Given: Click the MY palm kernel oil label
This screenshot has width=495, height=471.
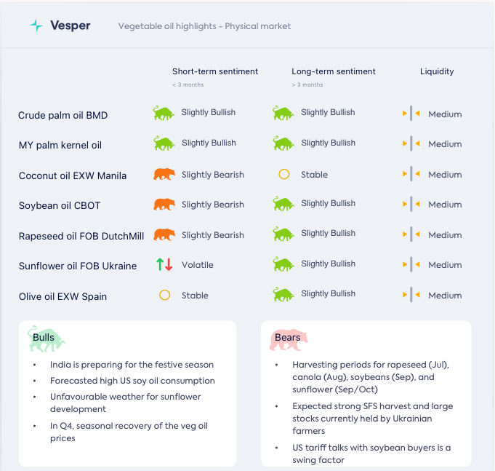Looking at the screenshot, I should tap(60, 145).
